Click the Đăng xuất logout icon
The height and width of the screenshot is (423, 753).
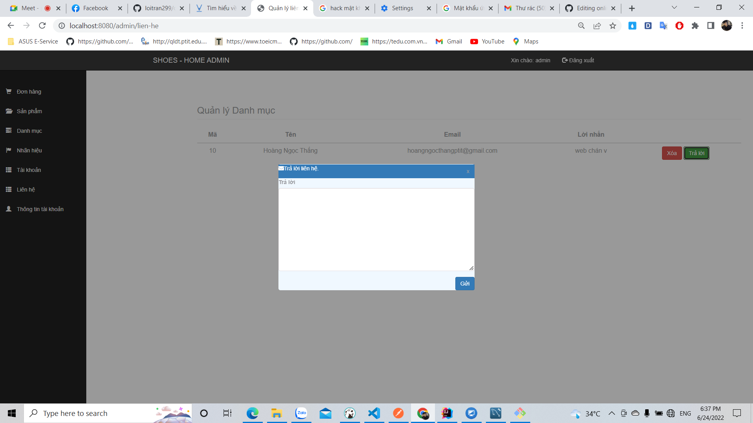pos(564,60)
